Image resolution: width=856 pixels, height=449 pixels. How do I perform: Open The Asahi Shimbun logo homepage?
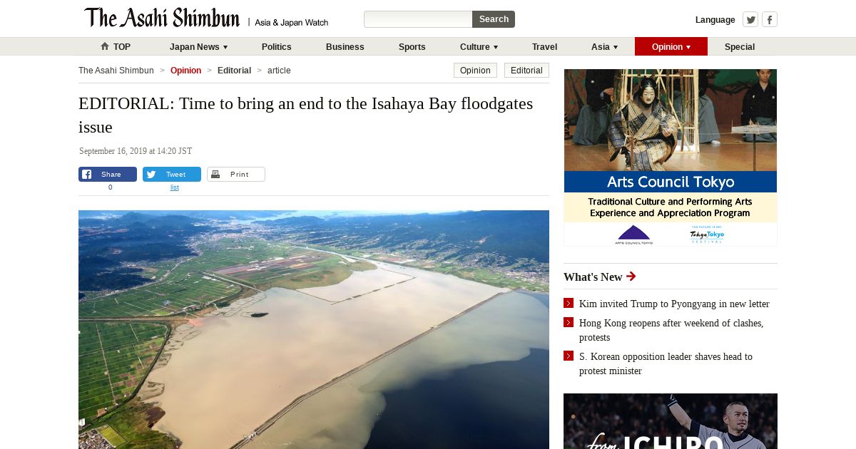[162, 18]
